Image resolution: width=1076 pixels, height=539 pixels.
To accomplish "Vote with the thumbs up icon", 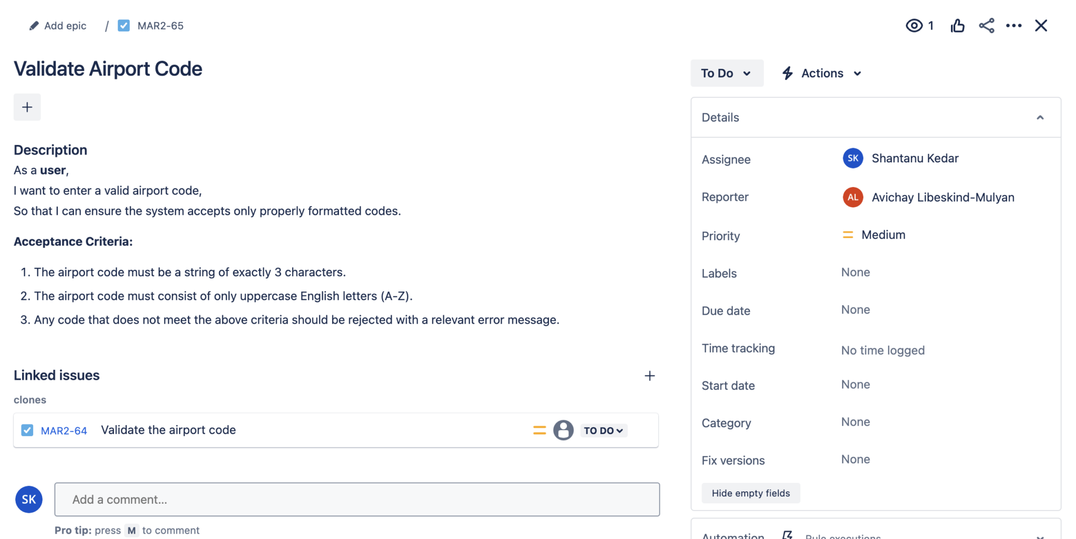I will 957,25.
